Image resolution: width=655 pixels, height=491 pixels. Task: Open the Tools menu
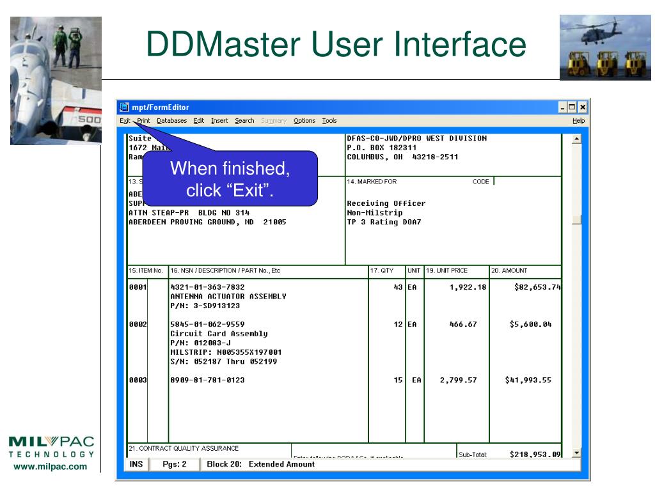329,121
